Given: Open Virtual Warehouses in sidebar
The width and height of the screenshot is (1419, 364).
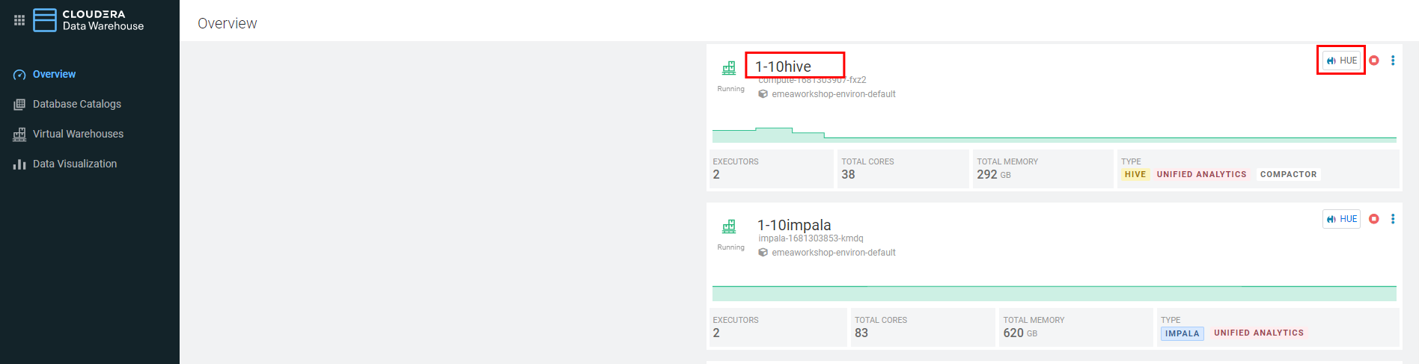Looking at the screenshot, I should pos(79,134).
